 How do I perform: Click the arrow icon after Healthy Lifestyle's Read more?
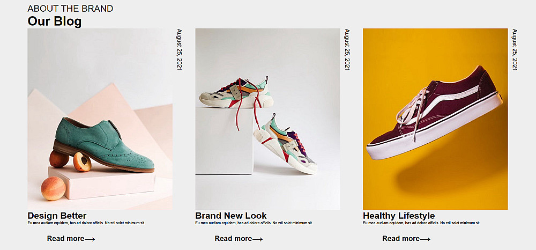425,239
